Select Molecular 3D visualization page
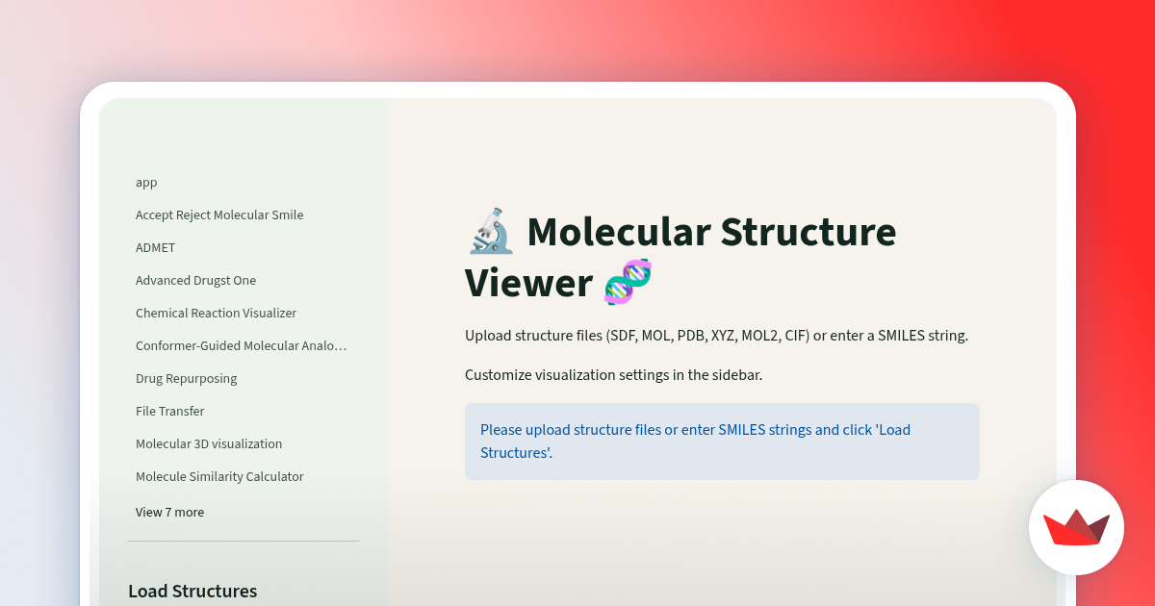The image size is (1155, 606). (x=209, y=443)
